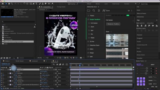The width and height of the screenshot is (160, 90).
Task: Show more workspaces with double chevron
Action: [135, 4]
